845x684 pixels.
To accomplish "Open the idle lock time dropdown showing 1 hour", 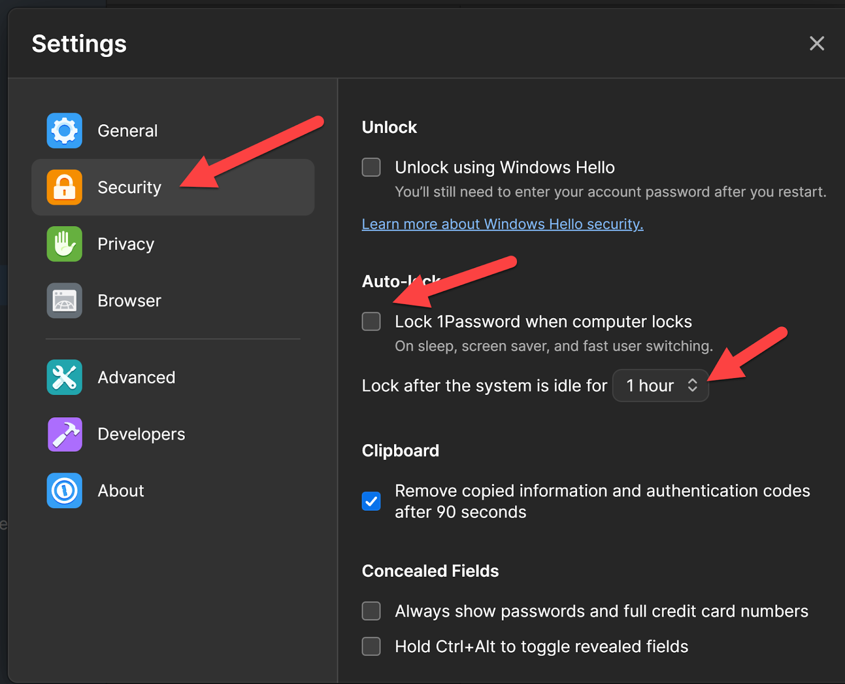I will tap(660, 386).
